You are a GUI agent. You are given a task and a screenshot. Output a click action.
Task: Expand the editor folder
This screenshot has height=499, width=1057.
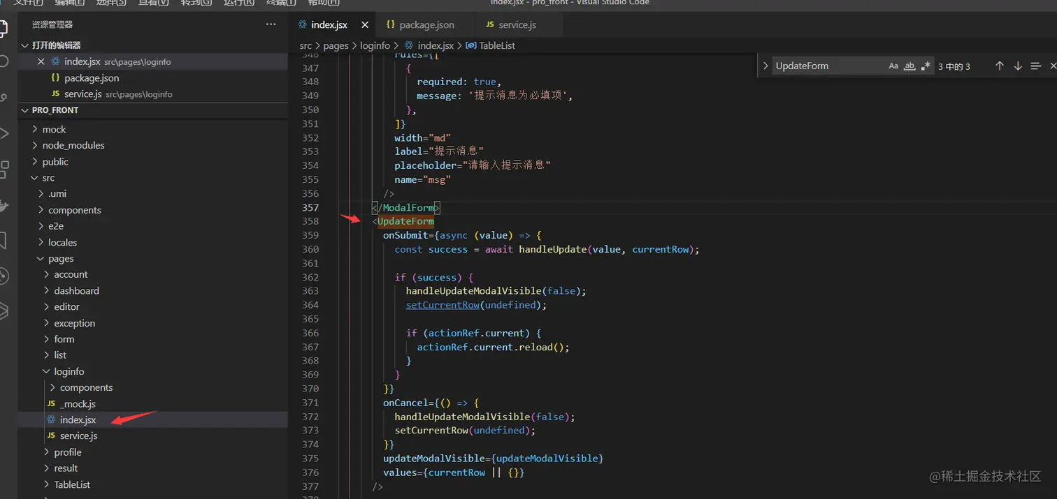66,306
